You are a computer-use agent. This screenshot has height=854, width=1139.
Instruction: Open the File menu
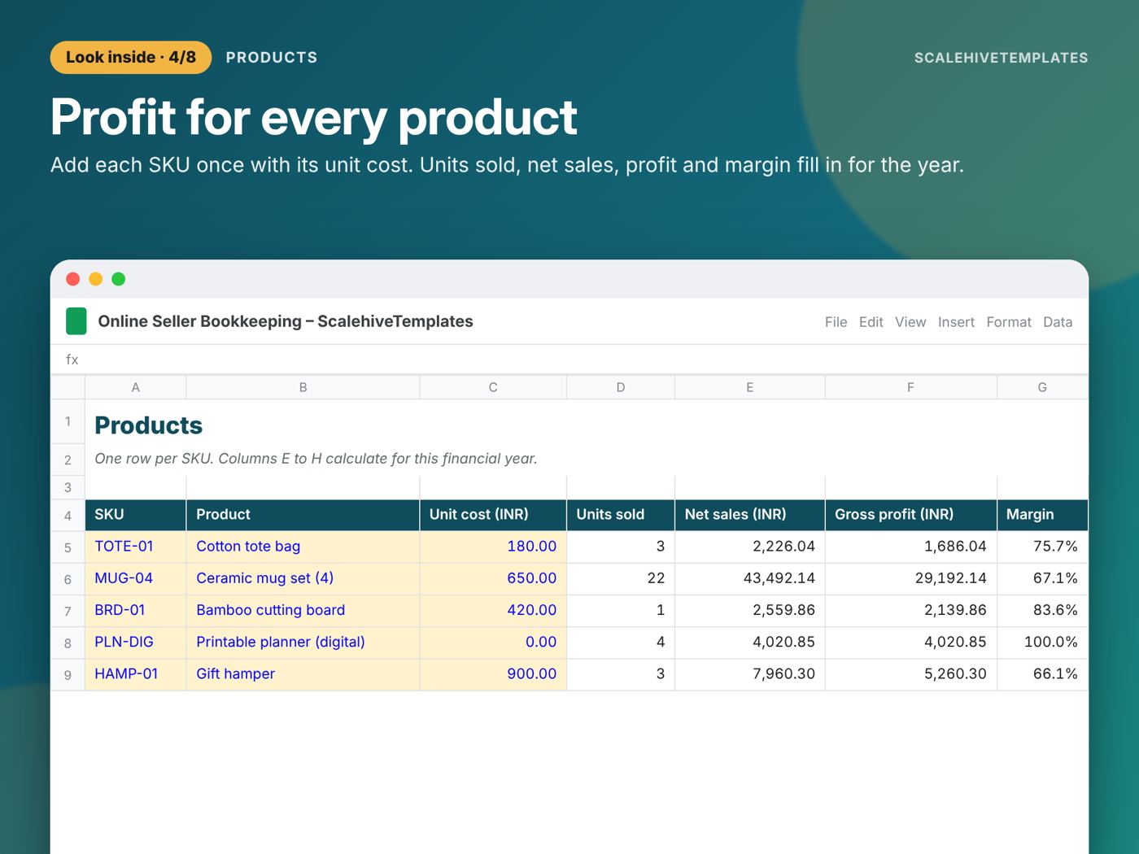tap(836, 322)
